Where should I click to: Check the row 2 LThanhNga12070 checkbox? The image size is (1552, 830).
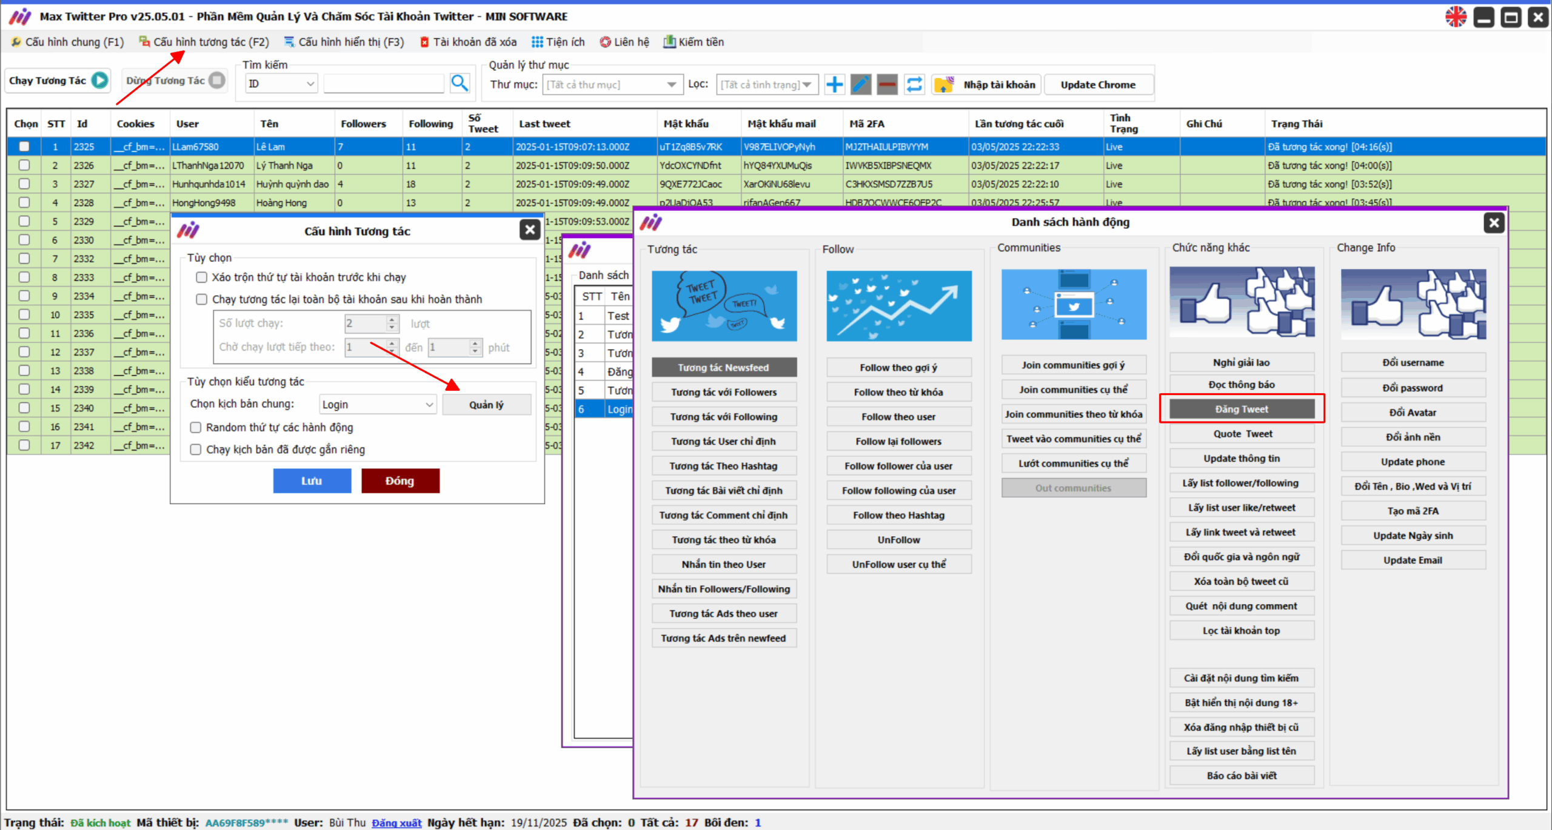click(x=24, y=165)
